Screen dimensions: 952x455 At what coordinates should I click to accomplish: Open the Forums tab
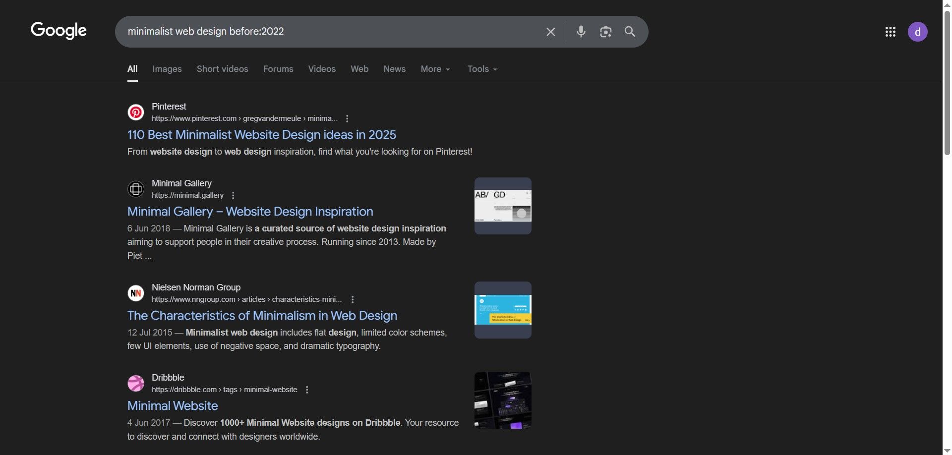(278, 69)
